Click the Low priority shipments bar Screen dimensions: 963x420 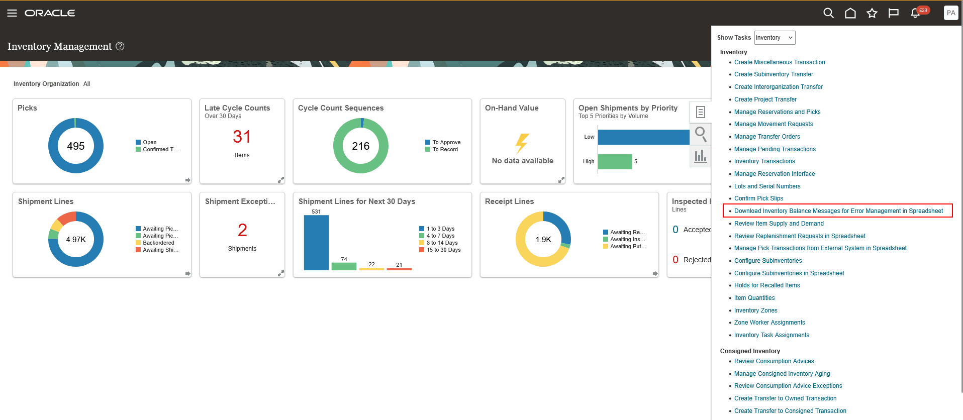click(x=644, y=137)
